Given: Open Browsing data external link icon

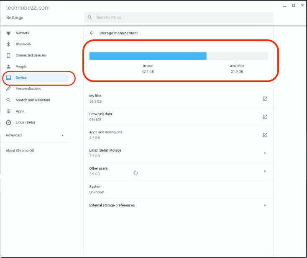Looking at the screenshot, I should [265, 117].
